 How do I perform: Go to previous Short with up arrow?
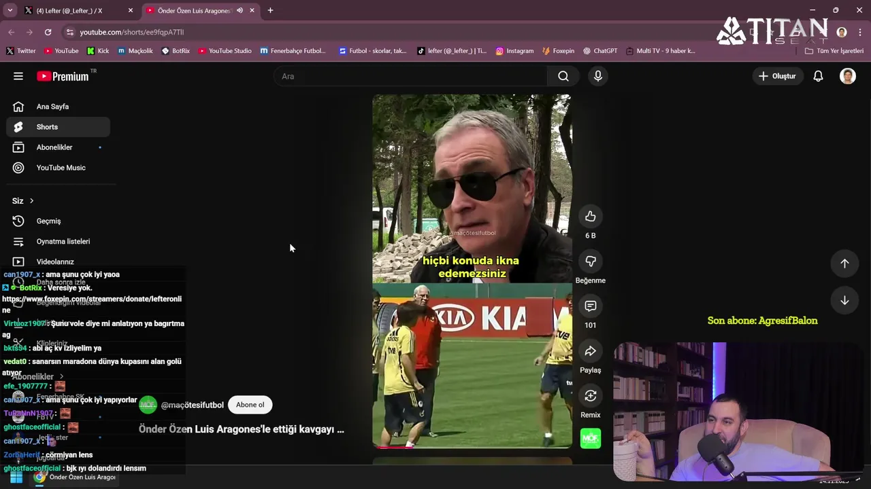844,264
